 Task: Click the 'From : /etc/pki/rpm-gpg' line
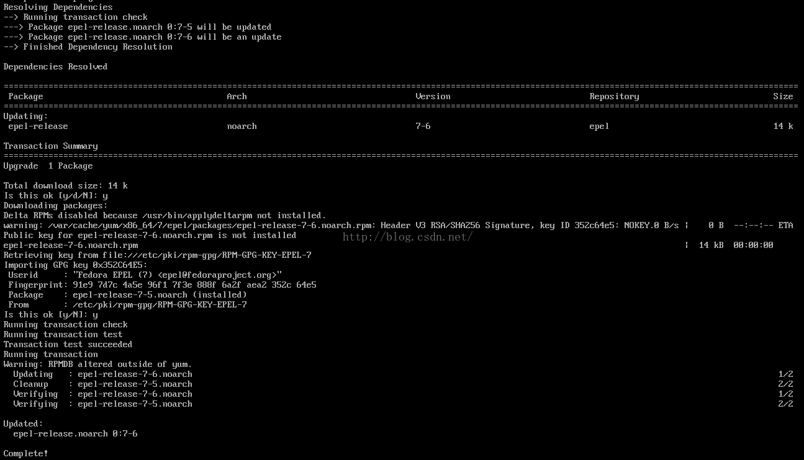click(x=128, y=305)
